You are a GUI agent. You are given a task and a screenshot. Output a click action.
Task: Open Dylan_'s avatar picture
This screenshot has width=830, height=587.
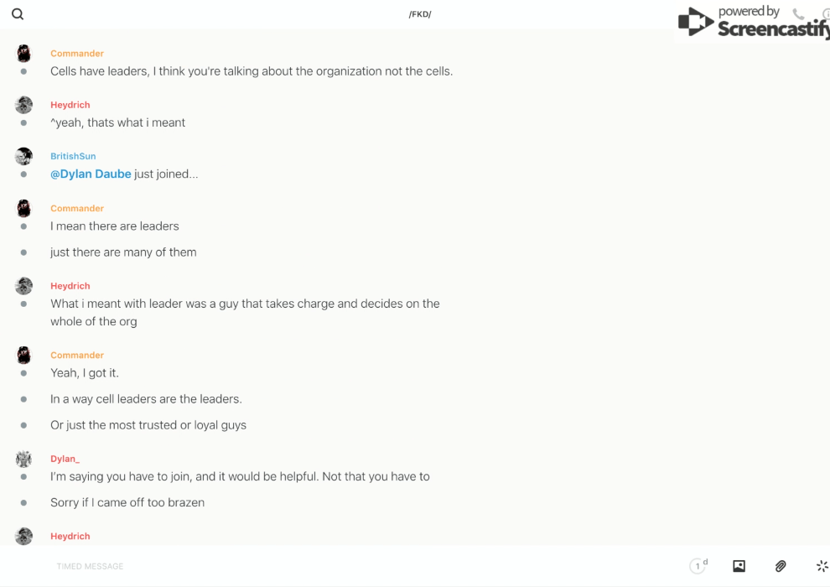[23, 459]
